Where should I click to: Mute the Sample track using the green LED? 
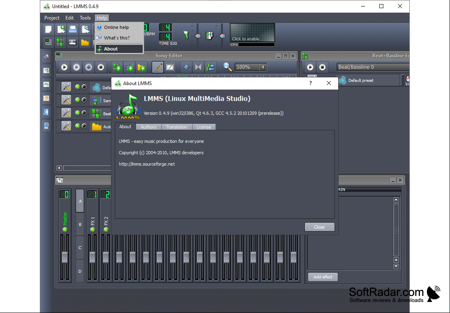[78, 100]
